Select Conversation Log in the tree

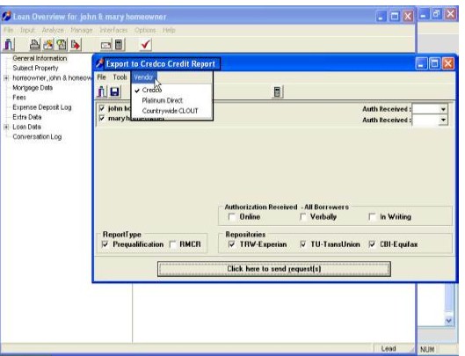(x=37, y=137)
